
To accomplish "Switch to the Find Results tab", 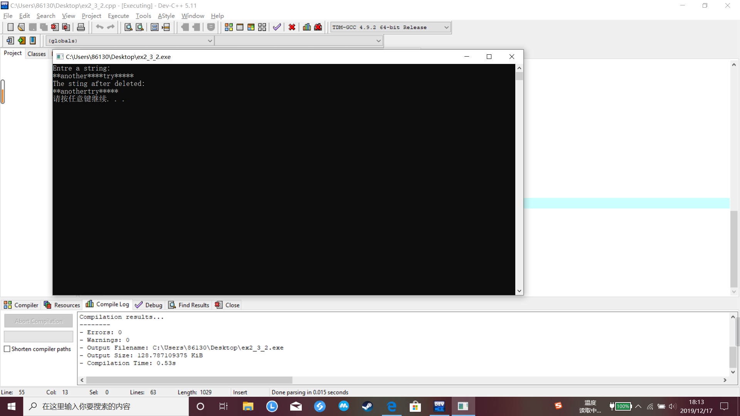I will pyautogui.click(x=189, y=305).
